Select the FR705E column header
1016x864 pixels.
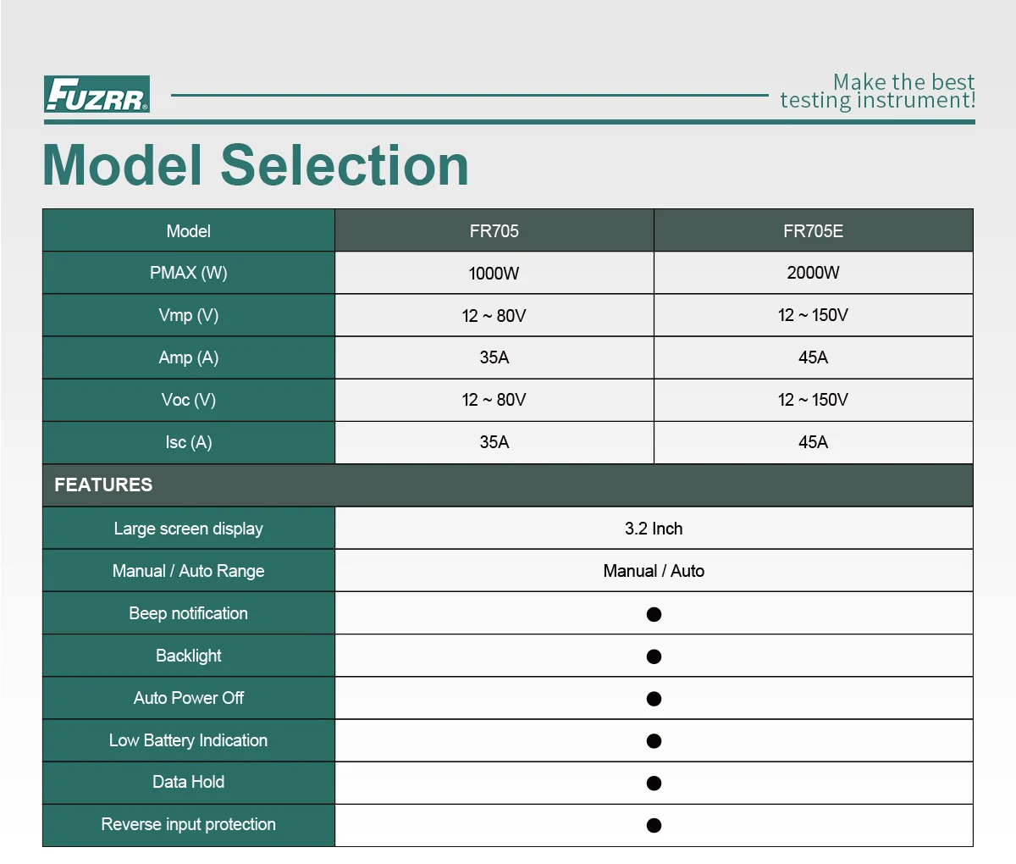814,230
